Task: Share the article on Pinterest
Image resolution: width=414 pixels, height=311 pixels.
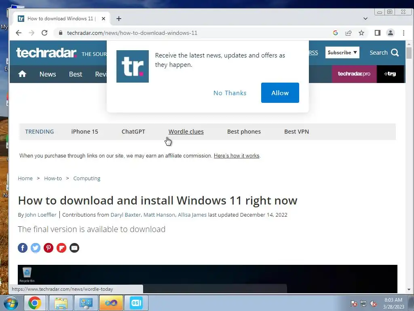Action: (49, 248)
